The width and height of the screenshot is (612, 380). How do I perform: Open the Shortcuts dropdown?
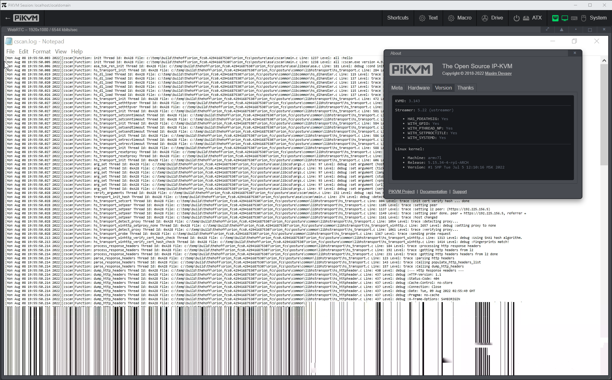click(x=398, y=18)
